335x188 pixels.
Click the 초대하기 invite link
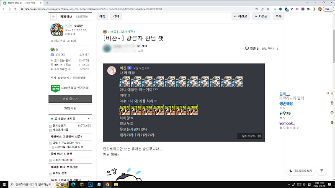click(x=85, y=55)
